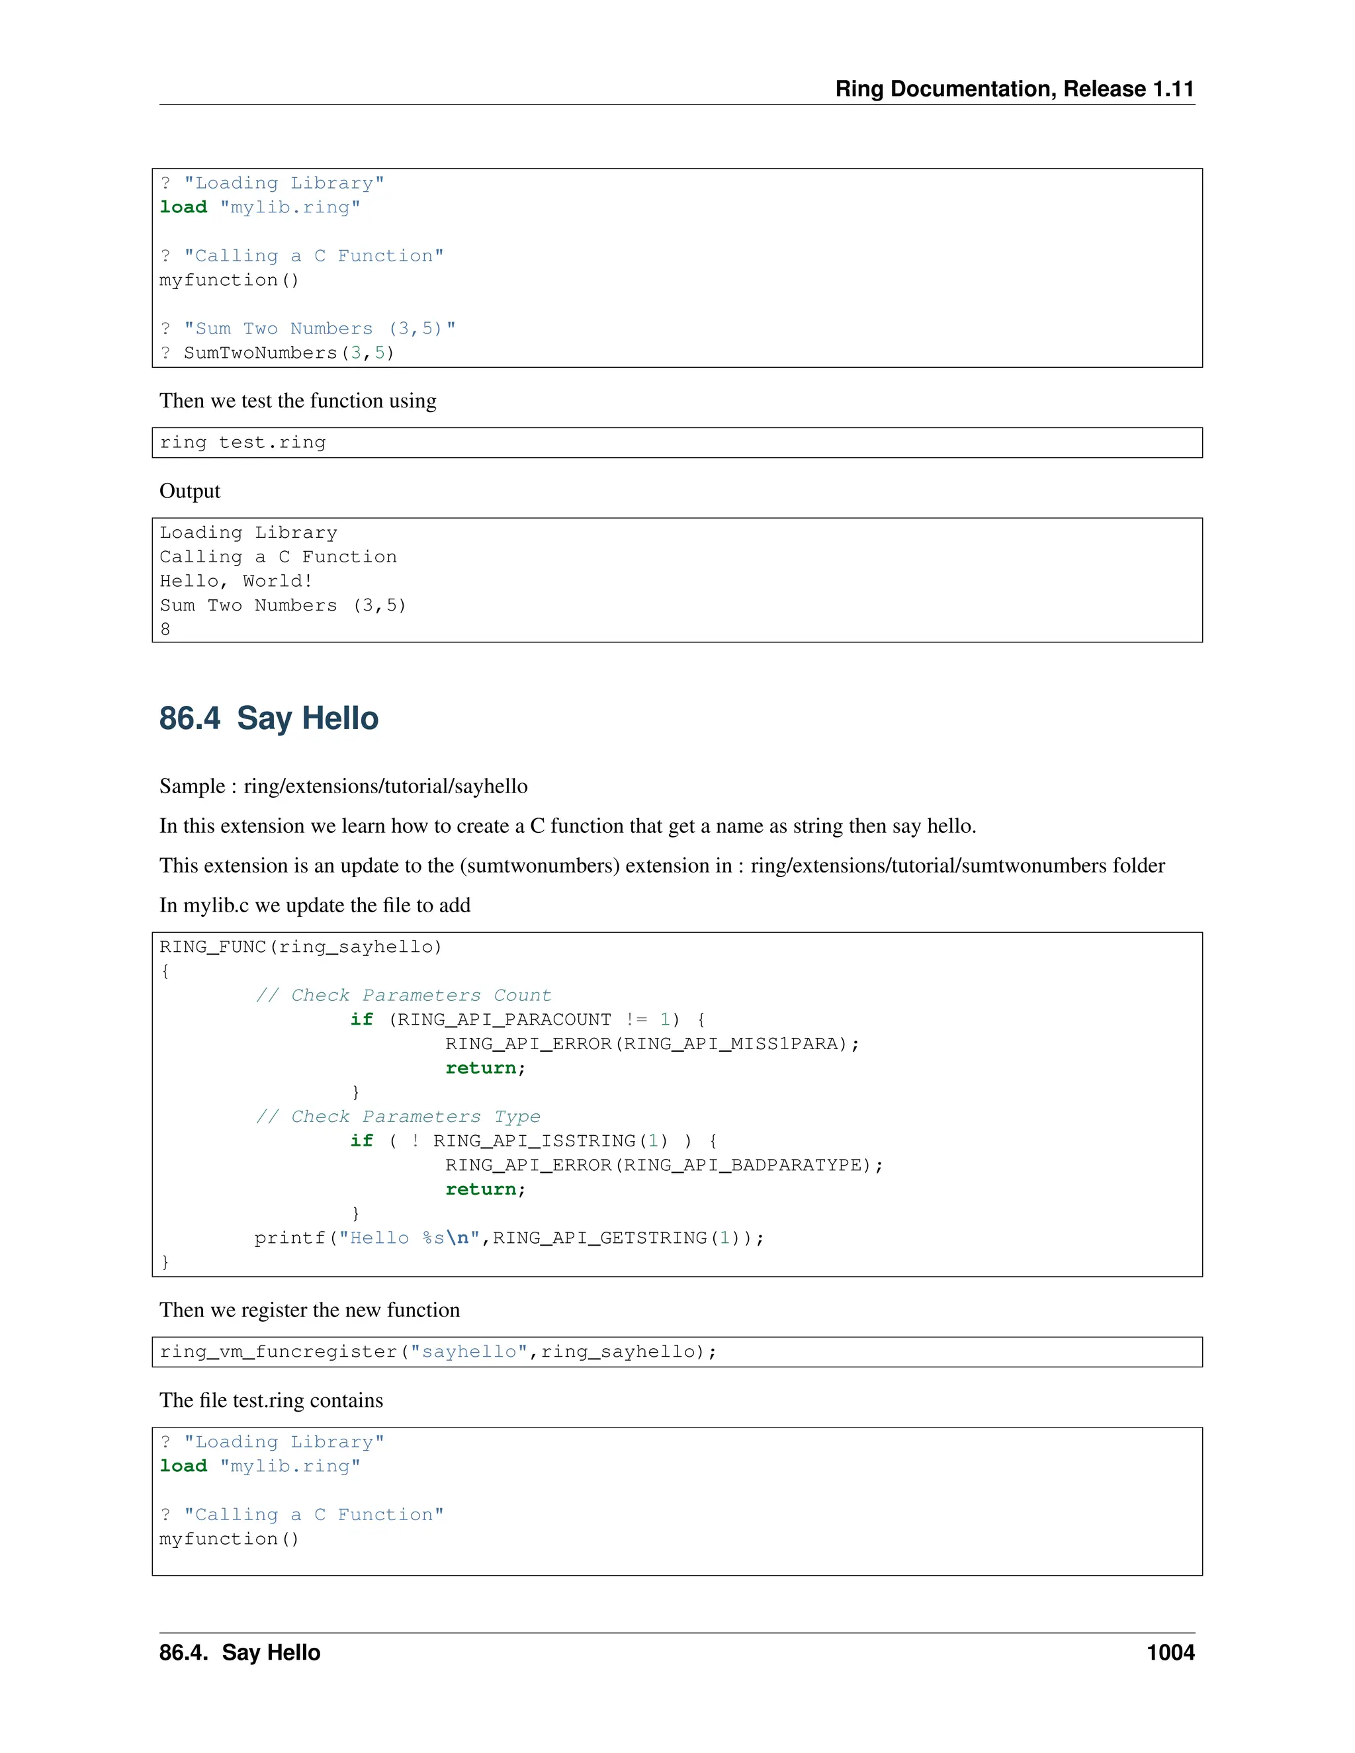The image size is (1355, 1753).
Task: Click the Check Parameters Type comment
Action: tap(398, 1117)
